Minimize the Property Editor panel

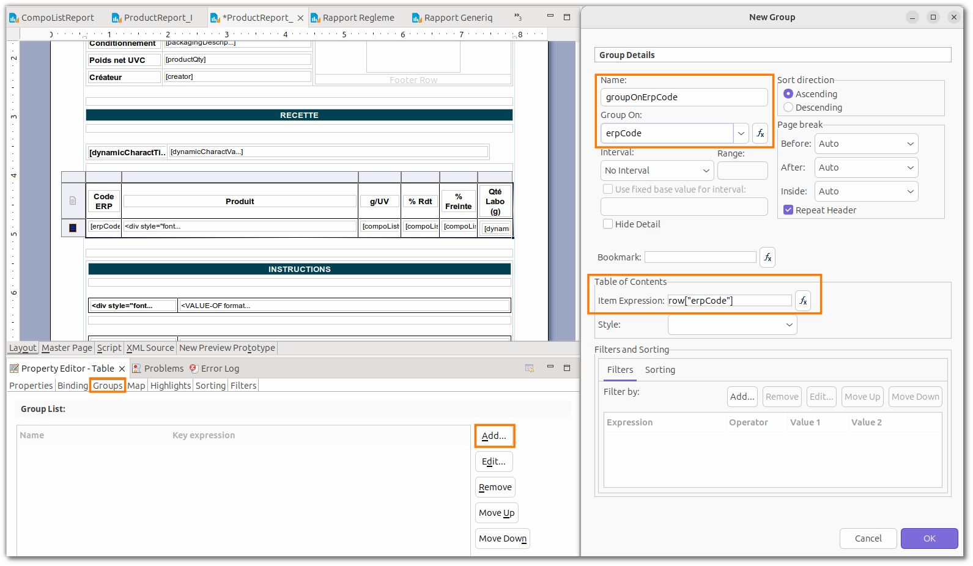550,367
